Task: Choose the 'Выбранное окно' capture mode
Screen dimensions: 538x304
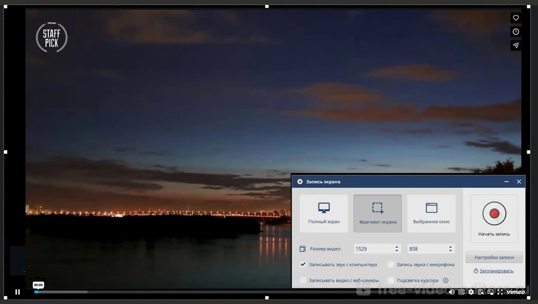Action: click(x=431, y=213)
